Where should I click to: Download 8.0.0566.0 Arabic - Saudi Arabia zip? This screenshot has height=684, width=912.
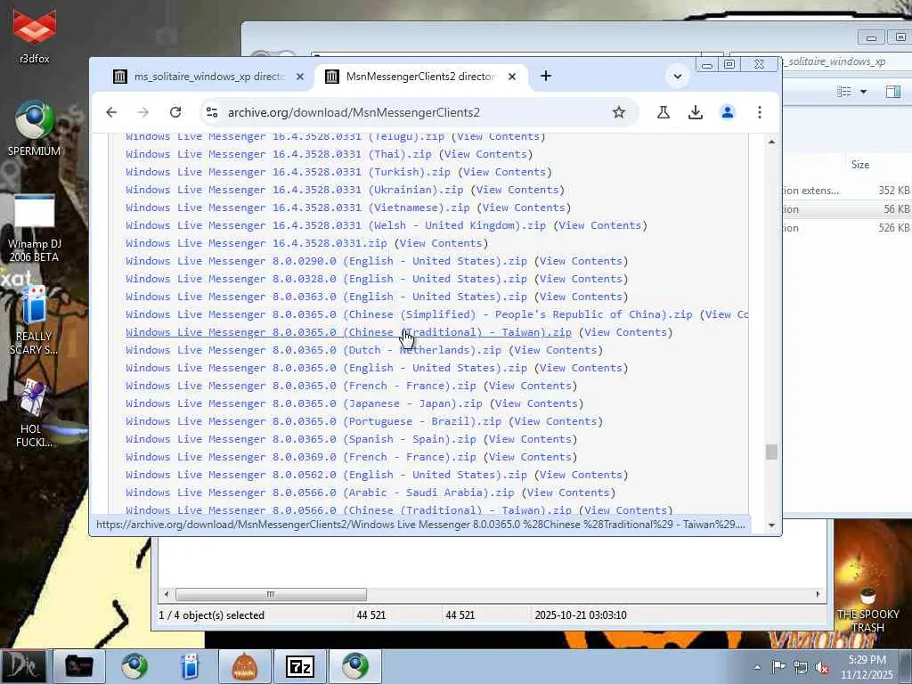(x=320, y=493)
